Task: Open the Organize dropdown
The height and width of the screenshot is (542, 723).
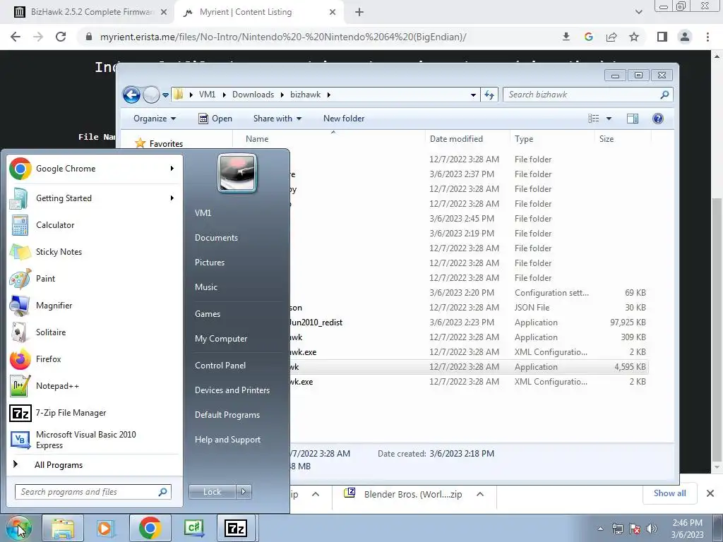Action: [x=155, y=119]
